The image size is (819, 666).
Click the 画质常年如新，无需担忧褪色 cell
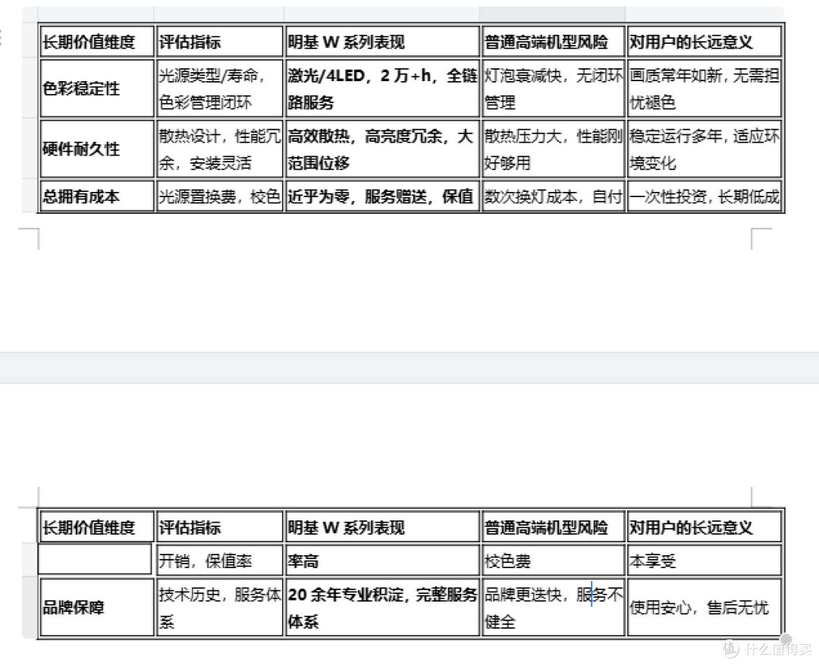tap(704, 88)
